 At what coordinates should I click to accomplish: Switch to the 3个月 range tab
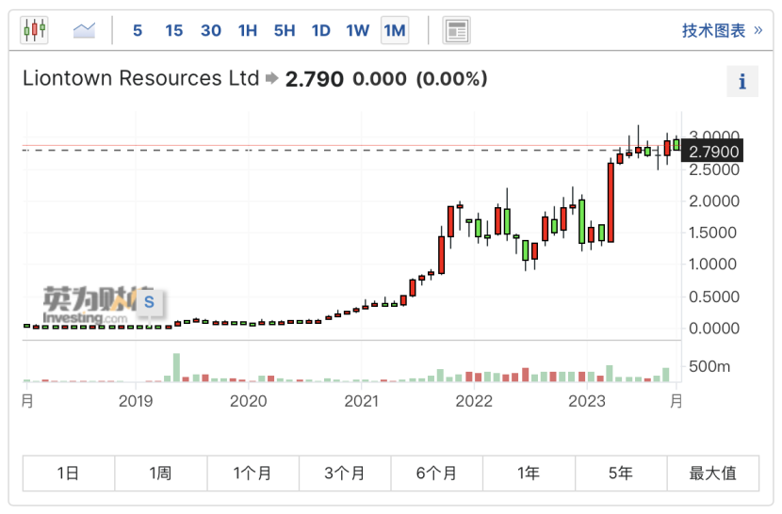(x=345, y=474)
